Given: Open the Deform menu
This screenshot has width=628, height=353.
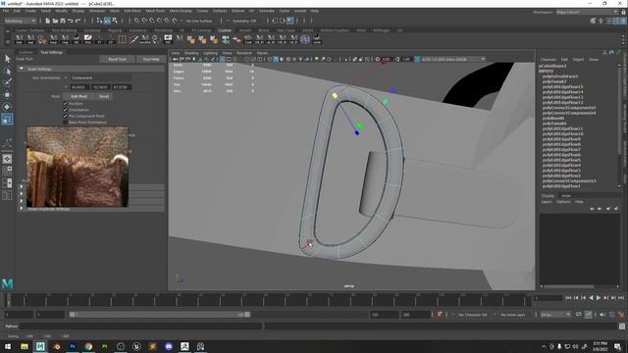Looking at the screenshot, I should pos(237,11).
